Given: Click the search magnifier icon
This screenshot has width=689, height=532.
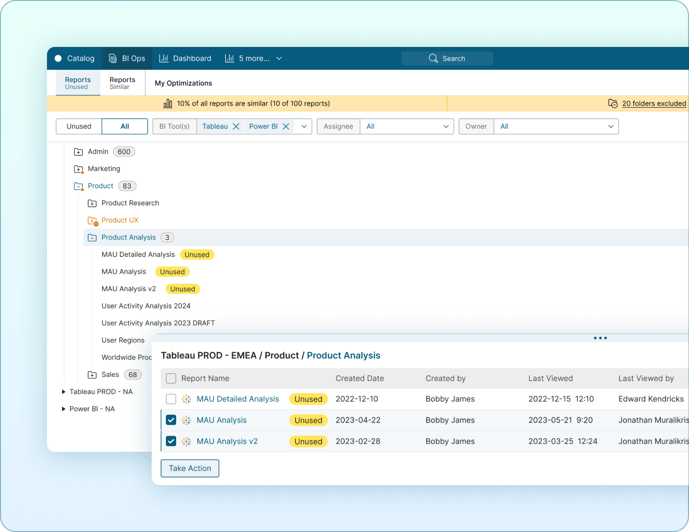Looking at the screenshot, I should (433, 58).
